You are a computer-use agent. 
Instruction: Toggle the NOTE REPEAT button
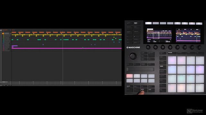(151, 55)
